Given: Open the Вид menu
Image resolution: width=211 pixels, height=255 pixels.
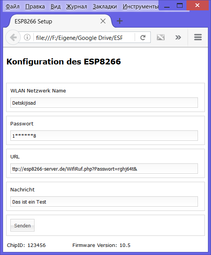Looking at the screenshot, I should [x=56, y=7].
